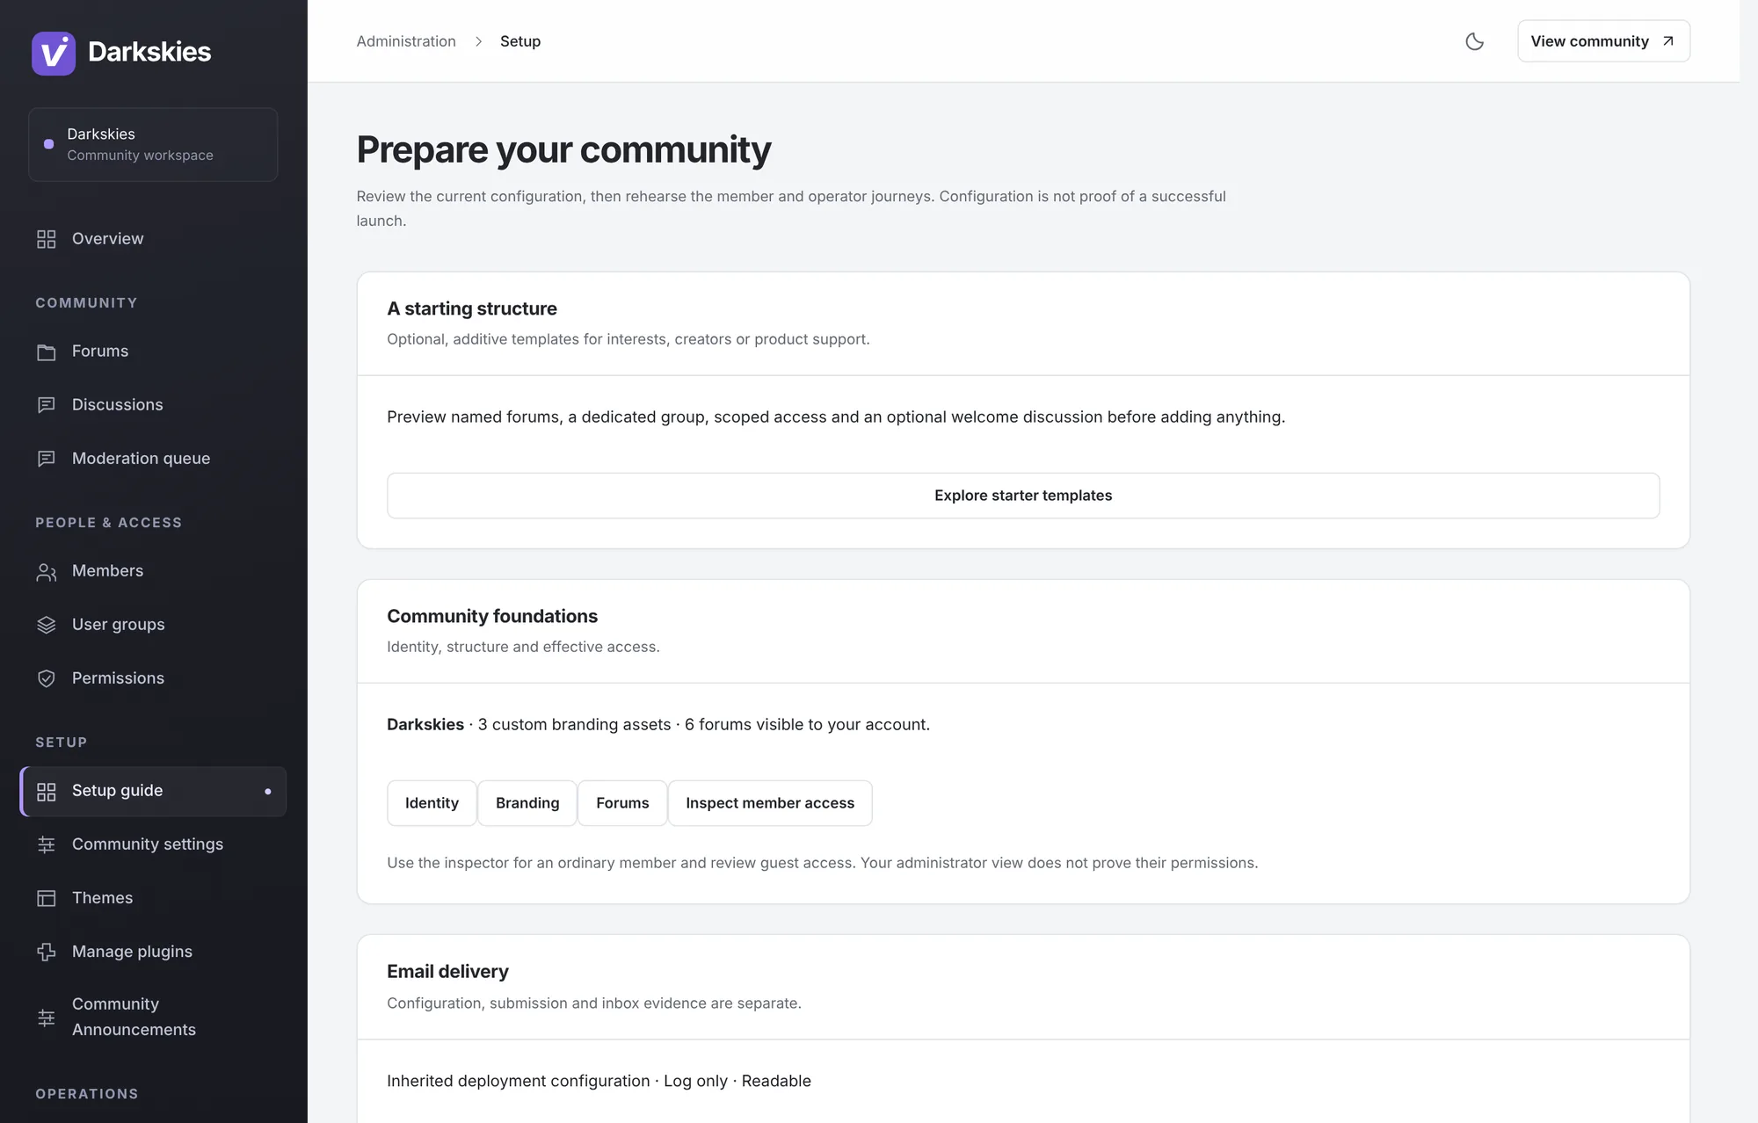Click the Overview grid icon in the sidebar
Screen dimensions: 1758x1123
coord(47,239)
